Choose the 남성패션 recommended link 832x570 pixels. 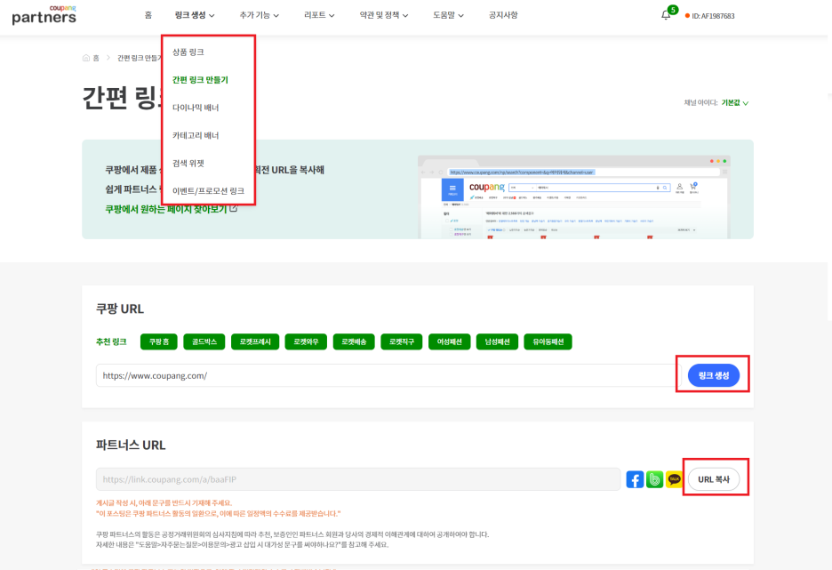tap(497, 341)
